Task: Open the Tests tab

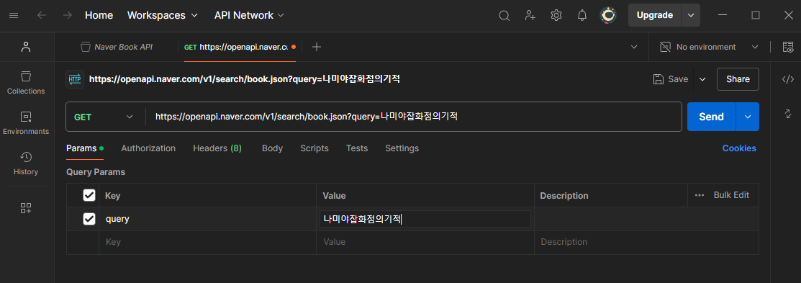Action: tap(356, 148)
